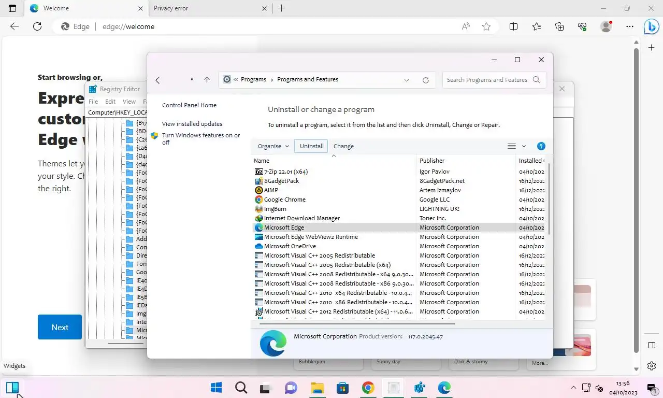The height and width of the screenshot is (398, 663).
Task: Go up one level in Control Panel
Action: coord(207,80)
